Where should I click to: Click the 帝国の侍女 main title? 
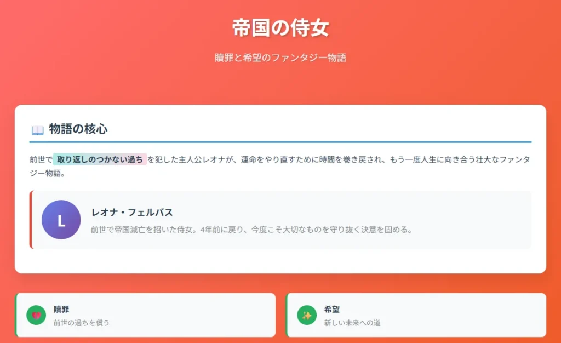pos(280,28)
